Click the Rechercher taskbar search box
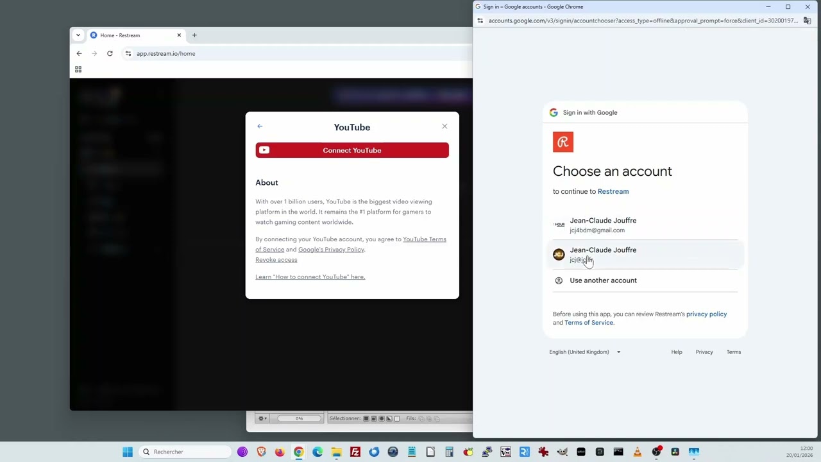Screen dimensions: 821x462 tap(185, 452)
